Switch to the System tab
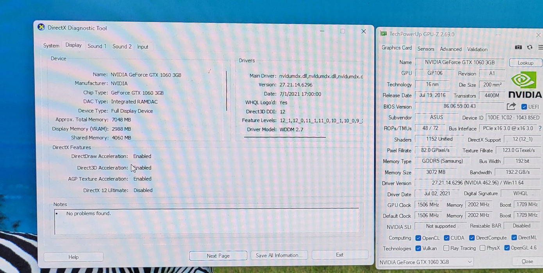Image resolution: width=543 pixels, height=273 pixels. click(51, 46)
